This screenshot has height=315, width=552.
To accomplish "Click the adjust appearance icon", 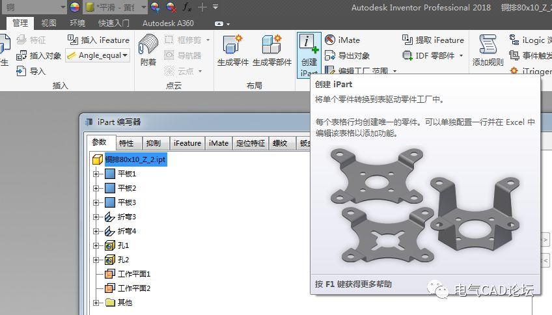I will (155, 7).
